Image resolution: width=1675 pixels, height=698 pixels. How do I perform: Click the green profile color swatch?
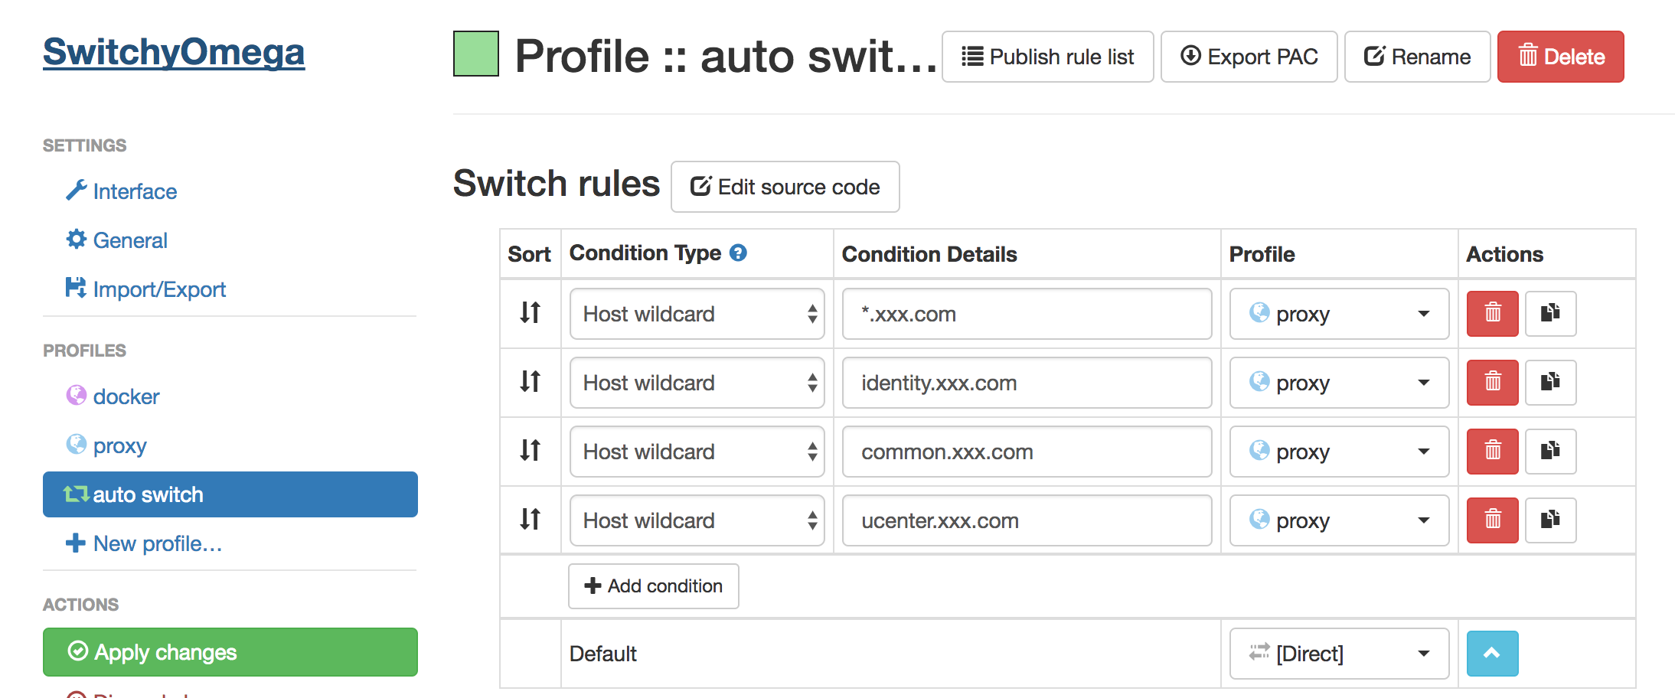pos(476,54)
